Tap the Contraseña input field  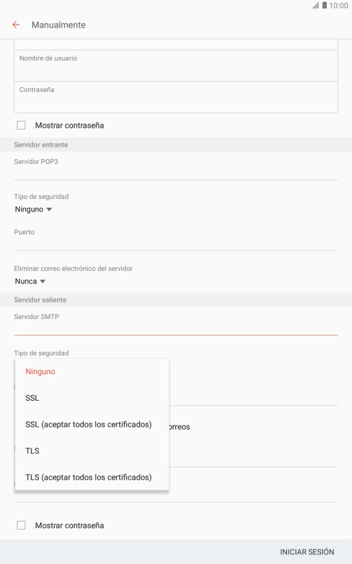pyautogui.click(x=176, y=97)
